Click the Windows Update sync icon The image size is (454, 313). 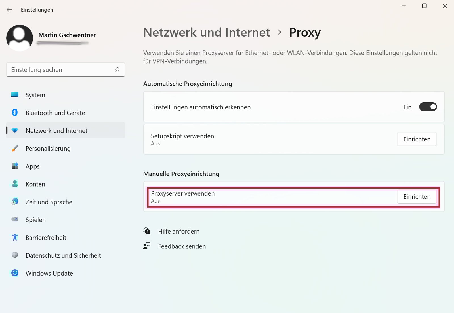point(15,273)
